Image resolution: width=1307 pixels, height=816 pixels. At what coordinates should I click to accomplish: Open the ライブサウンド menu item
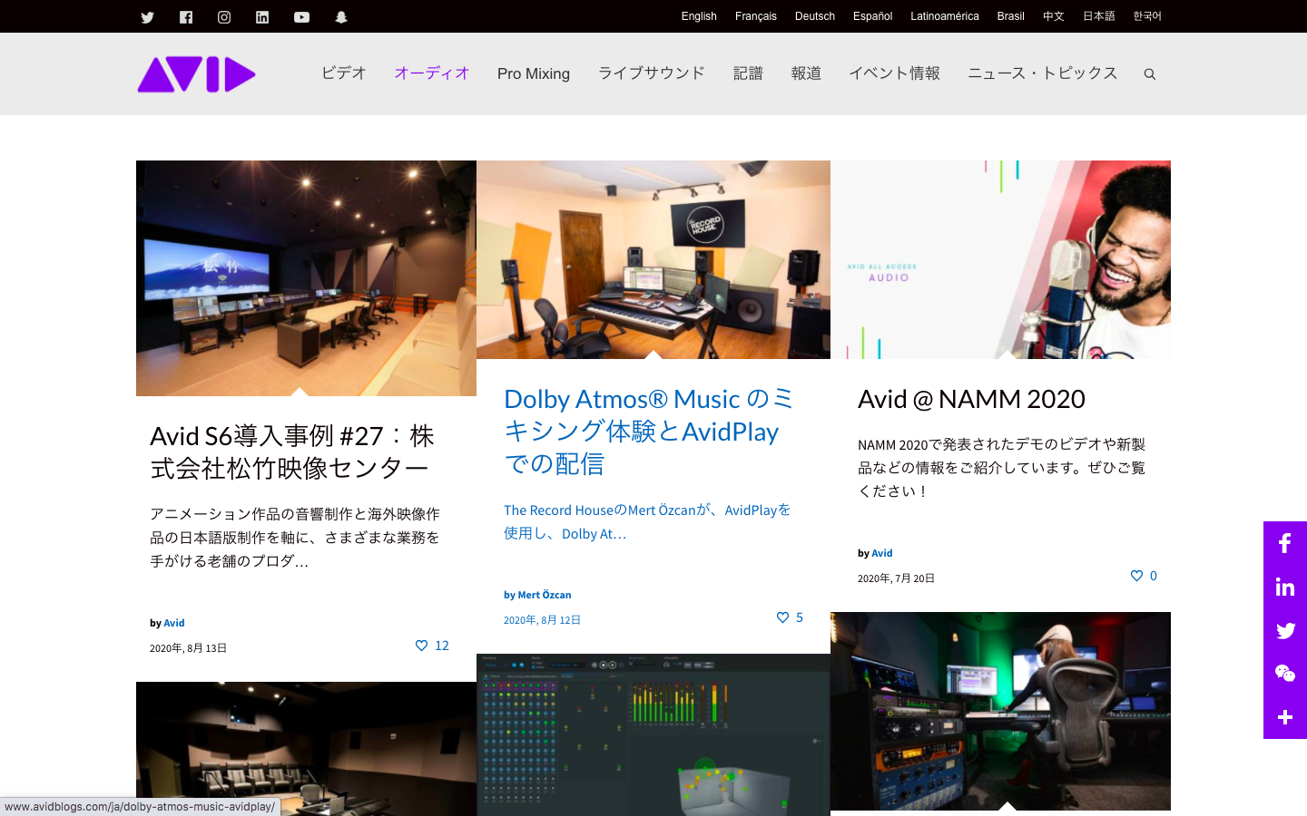(x=652, y=73)
